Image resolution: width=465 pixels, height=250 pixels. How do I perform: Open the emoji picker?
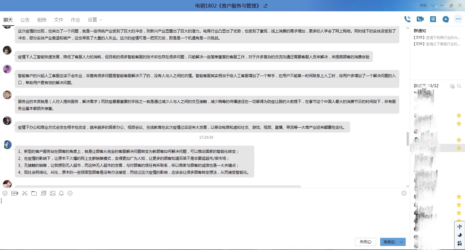pos(5,193)
